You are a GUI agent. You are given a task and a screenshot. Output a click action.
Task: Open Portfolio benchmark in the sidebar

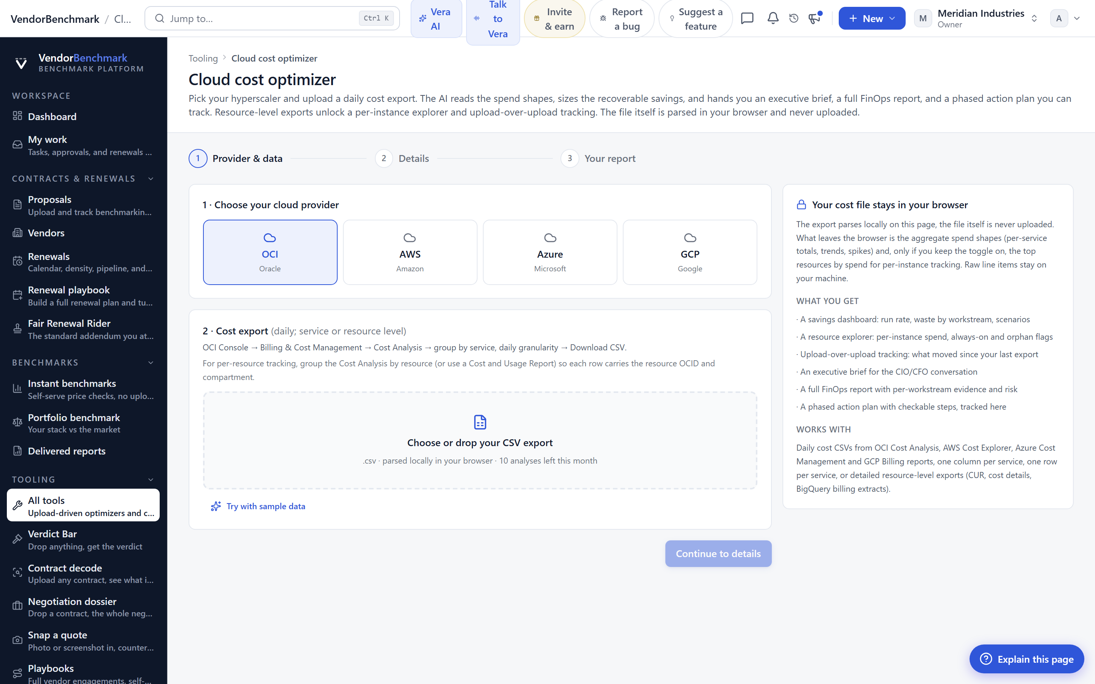pyautogui.click(x=83, y=423)
